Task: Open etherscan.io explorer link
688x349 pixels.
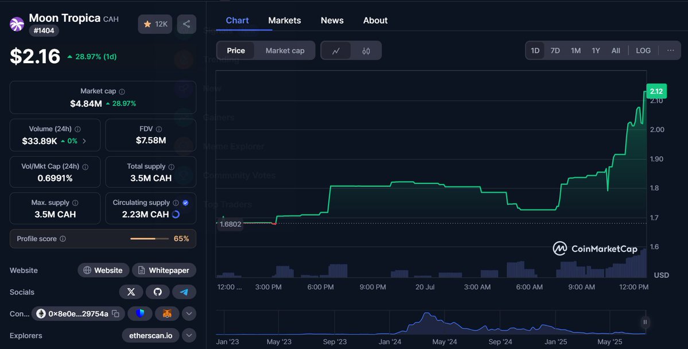Action: tap(150, 335)
